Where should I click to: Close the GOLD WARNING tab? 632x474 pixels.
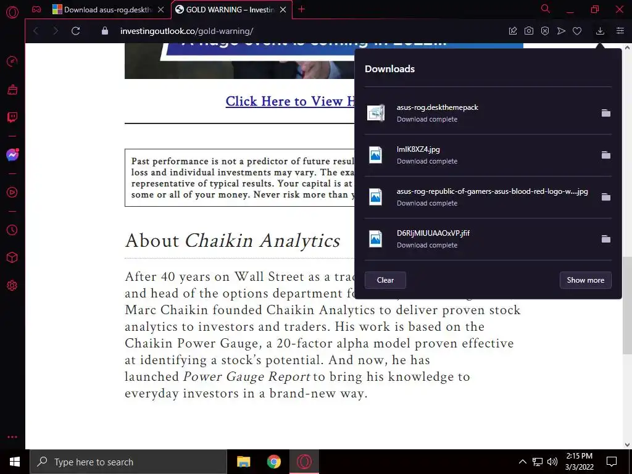click(283, 10)
